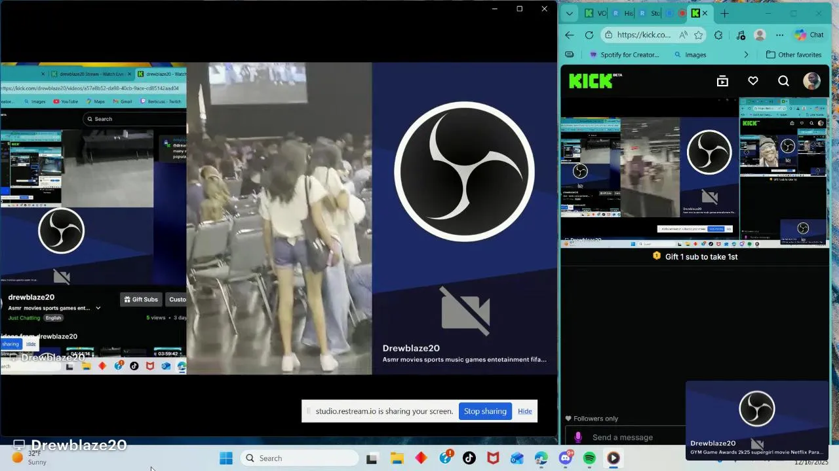Click the Windows taskbar Search box
The image size is (839, 471).
tap(298, 458)
